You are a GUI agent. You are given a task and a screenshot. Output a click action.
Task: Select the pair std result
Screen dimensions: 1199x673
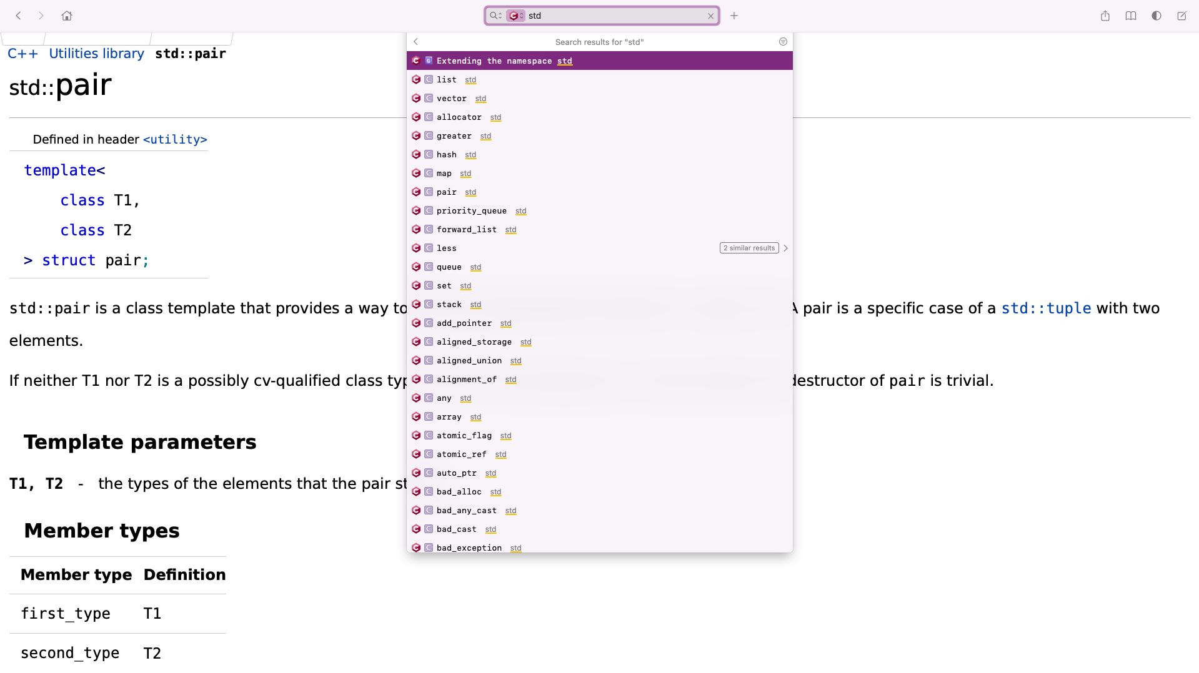tap(600, 192)
